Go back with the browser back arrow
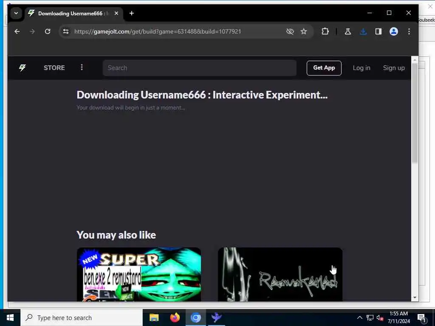435x326 pixels. tap(17, 31)
